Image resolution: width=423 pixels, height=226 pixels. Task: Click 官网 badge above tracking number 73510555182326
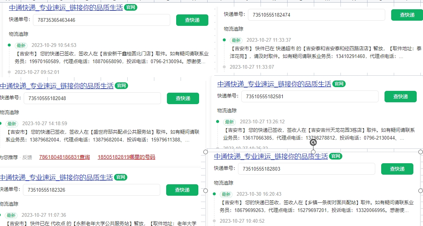(121, 177)
